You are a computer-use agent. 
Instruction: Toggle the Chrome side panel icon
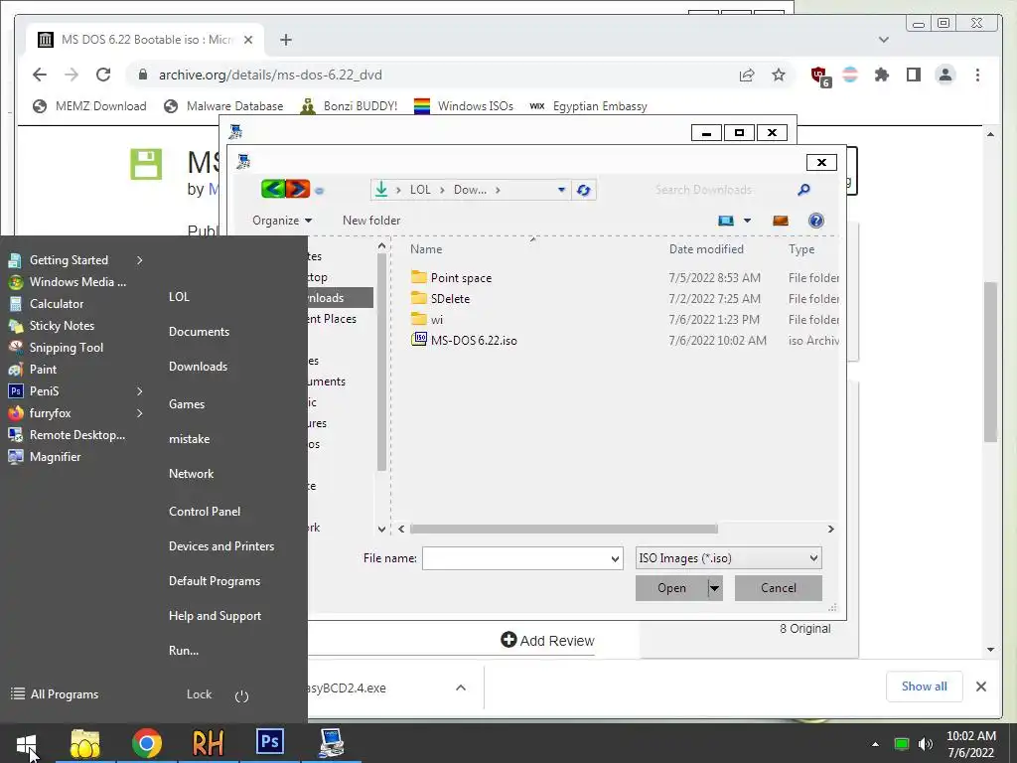pos(914,75)
